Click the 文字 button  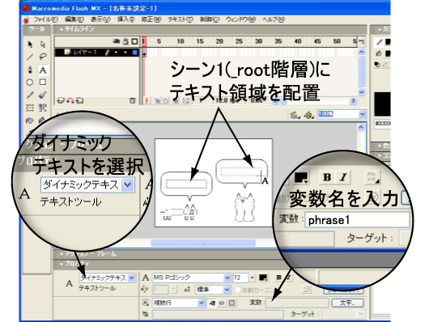(x=347, y=303)
